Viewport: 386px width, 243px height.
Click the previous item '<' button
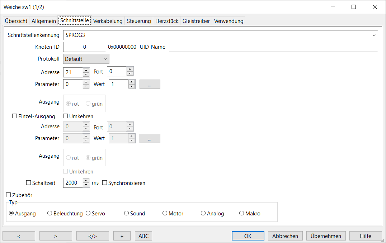coord(19,236)
